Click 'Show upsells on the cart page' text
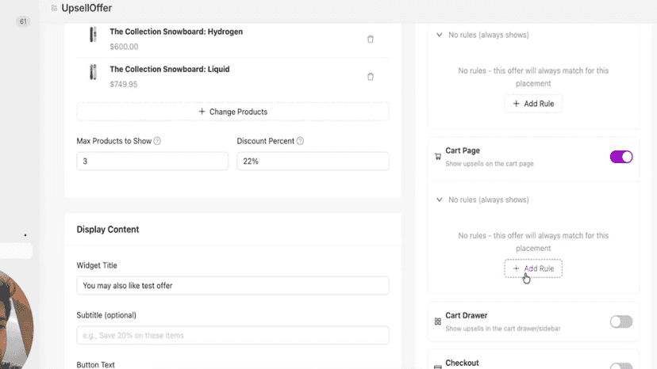This screenshot has width=657, height=369. [x=490, y=164]
